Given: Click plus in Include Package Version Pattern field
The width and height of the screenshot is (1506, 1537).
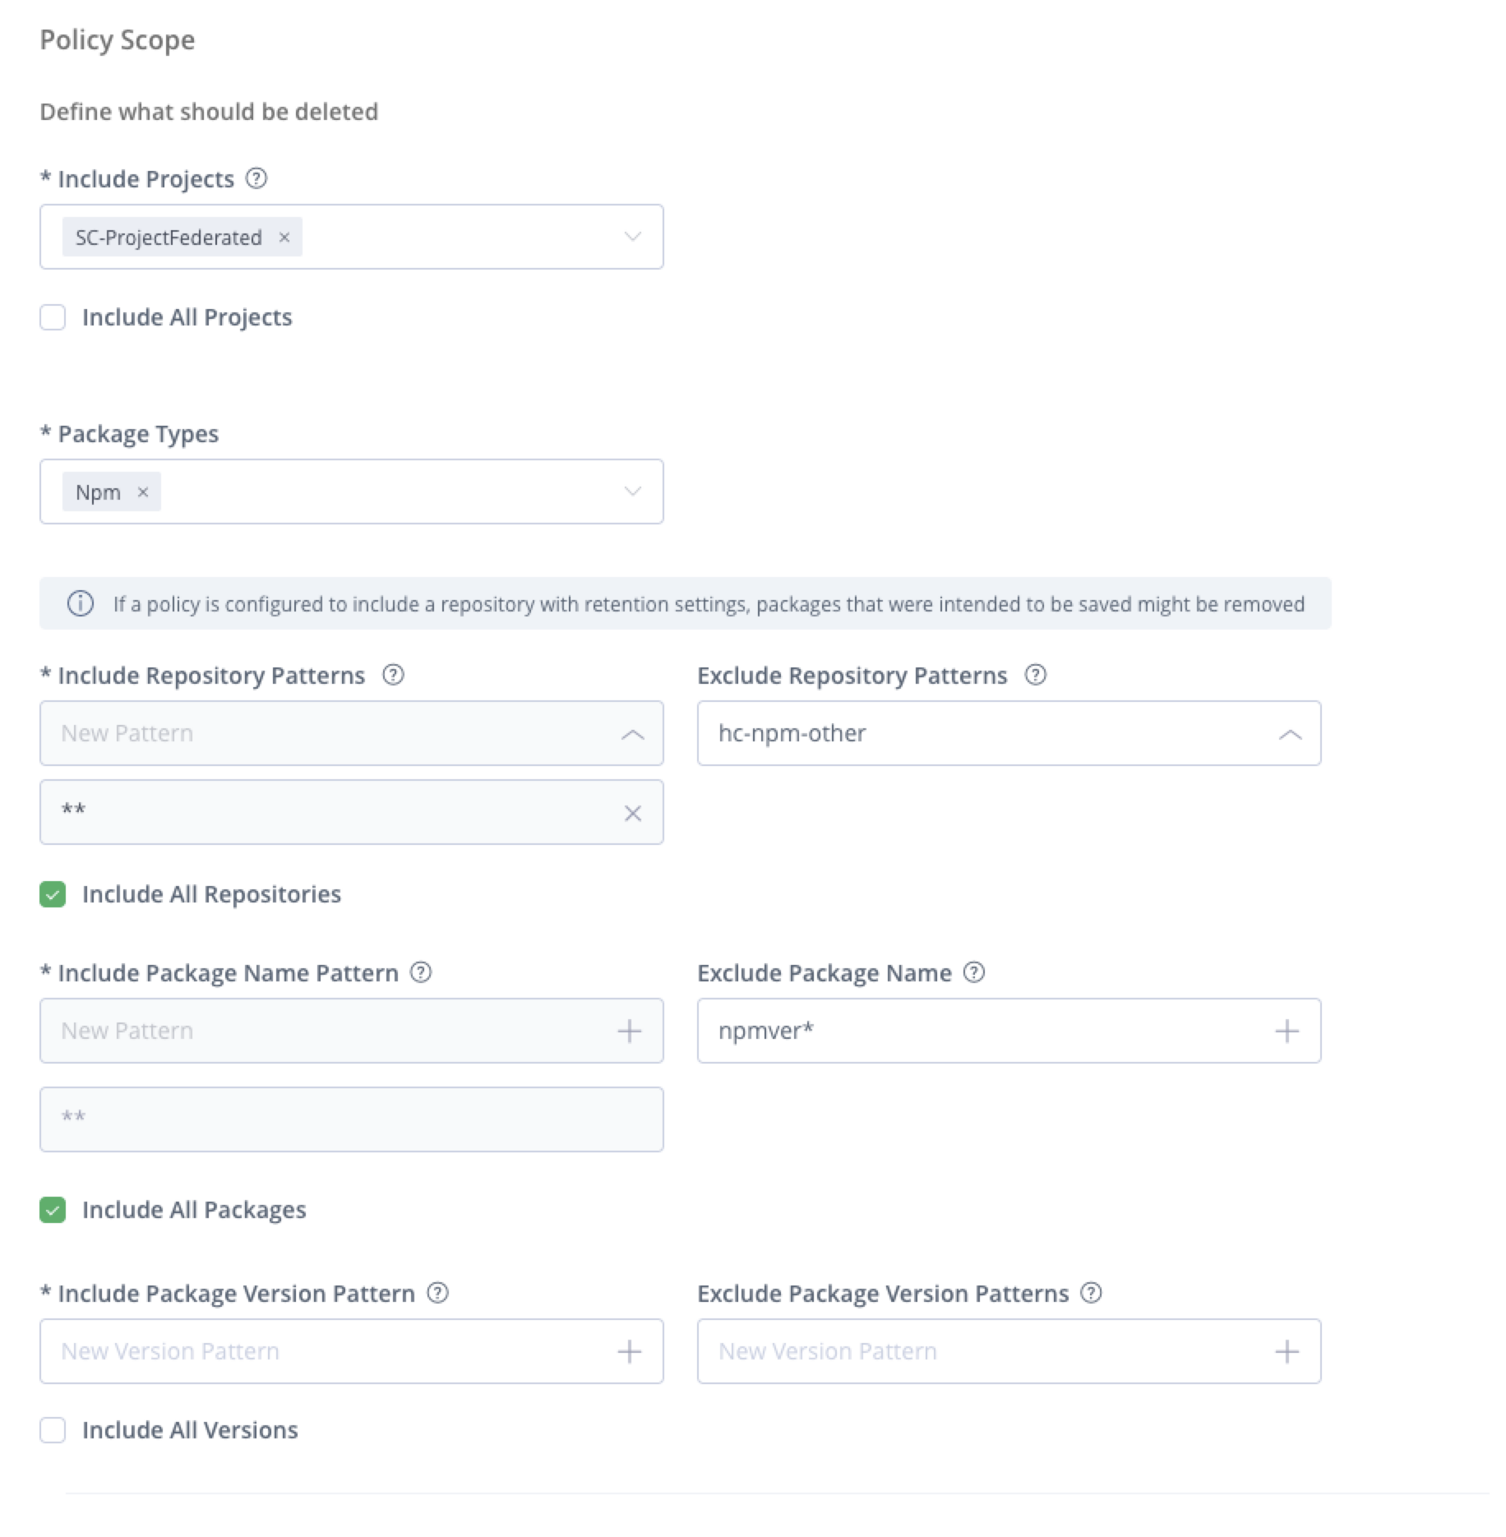Looking at the screenshot, I should [629, 1351].
